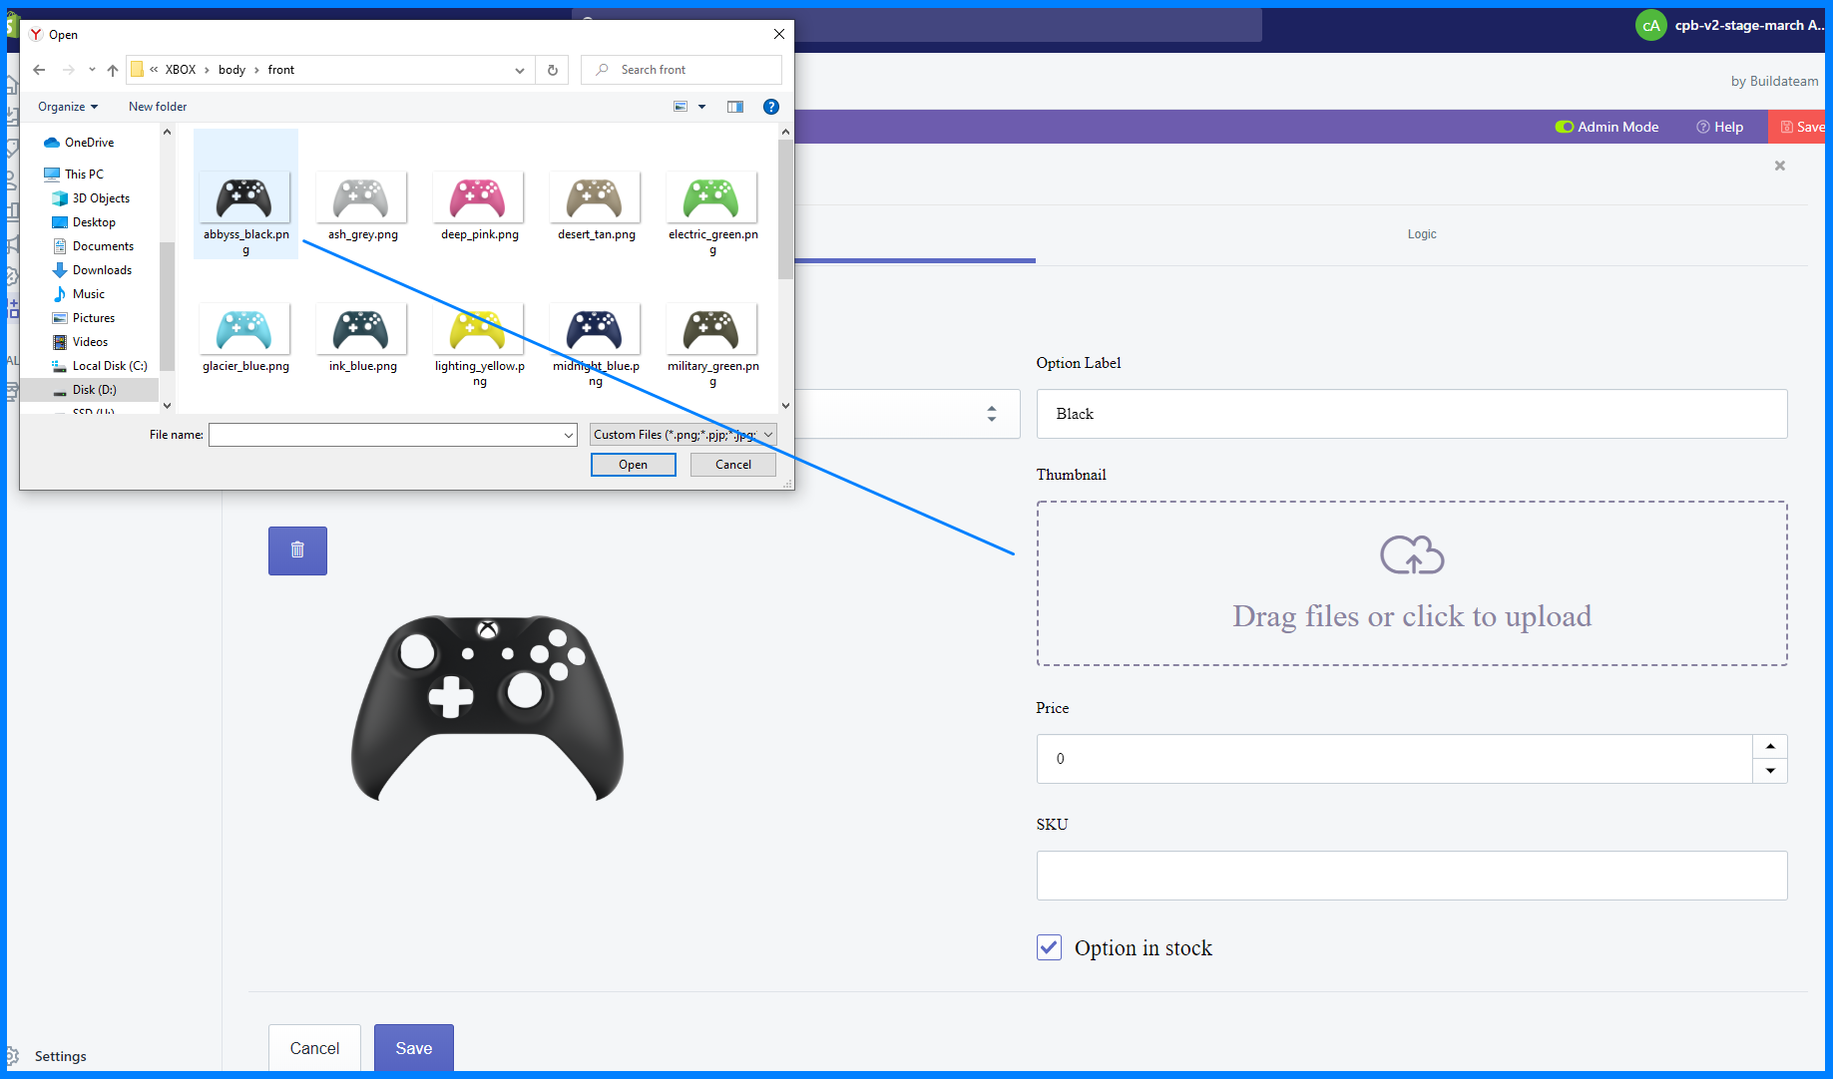Change the file view layout icon
This screenshot has height=1079, width=1833.
[x=681, y=107]
